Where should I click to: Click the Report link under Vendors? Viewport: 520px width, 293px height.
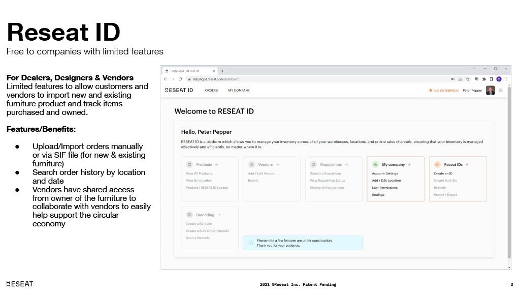click(253, 181)
